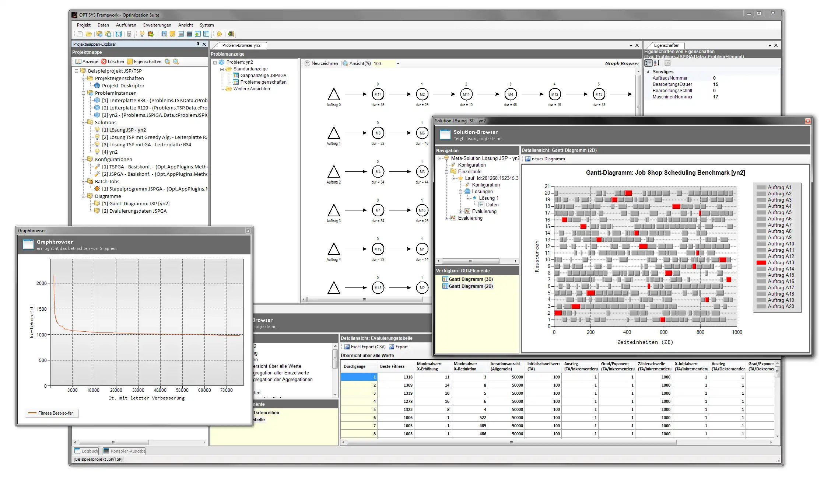Open the Erweiterungen menu
This screenshot has height=478, width=824.
point(157,25)
